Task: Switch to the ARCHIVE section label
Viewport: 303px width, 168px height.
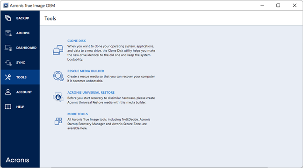Action: [x=23, y=33]
